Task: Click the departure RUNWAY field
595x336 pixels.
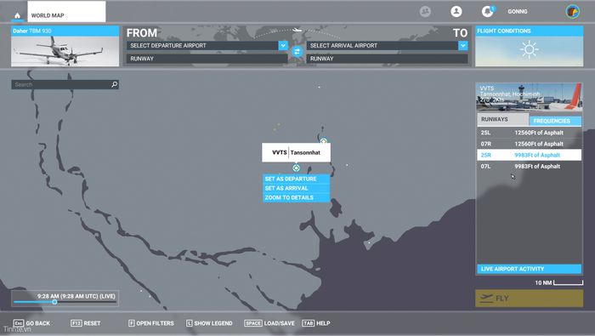Action: click(x=207, y=59)
